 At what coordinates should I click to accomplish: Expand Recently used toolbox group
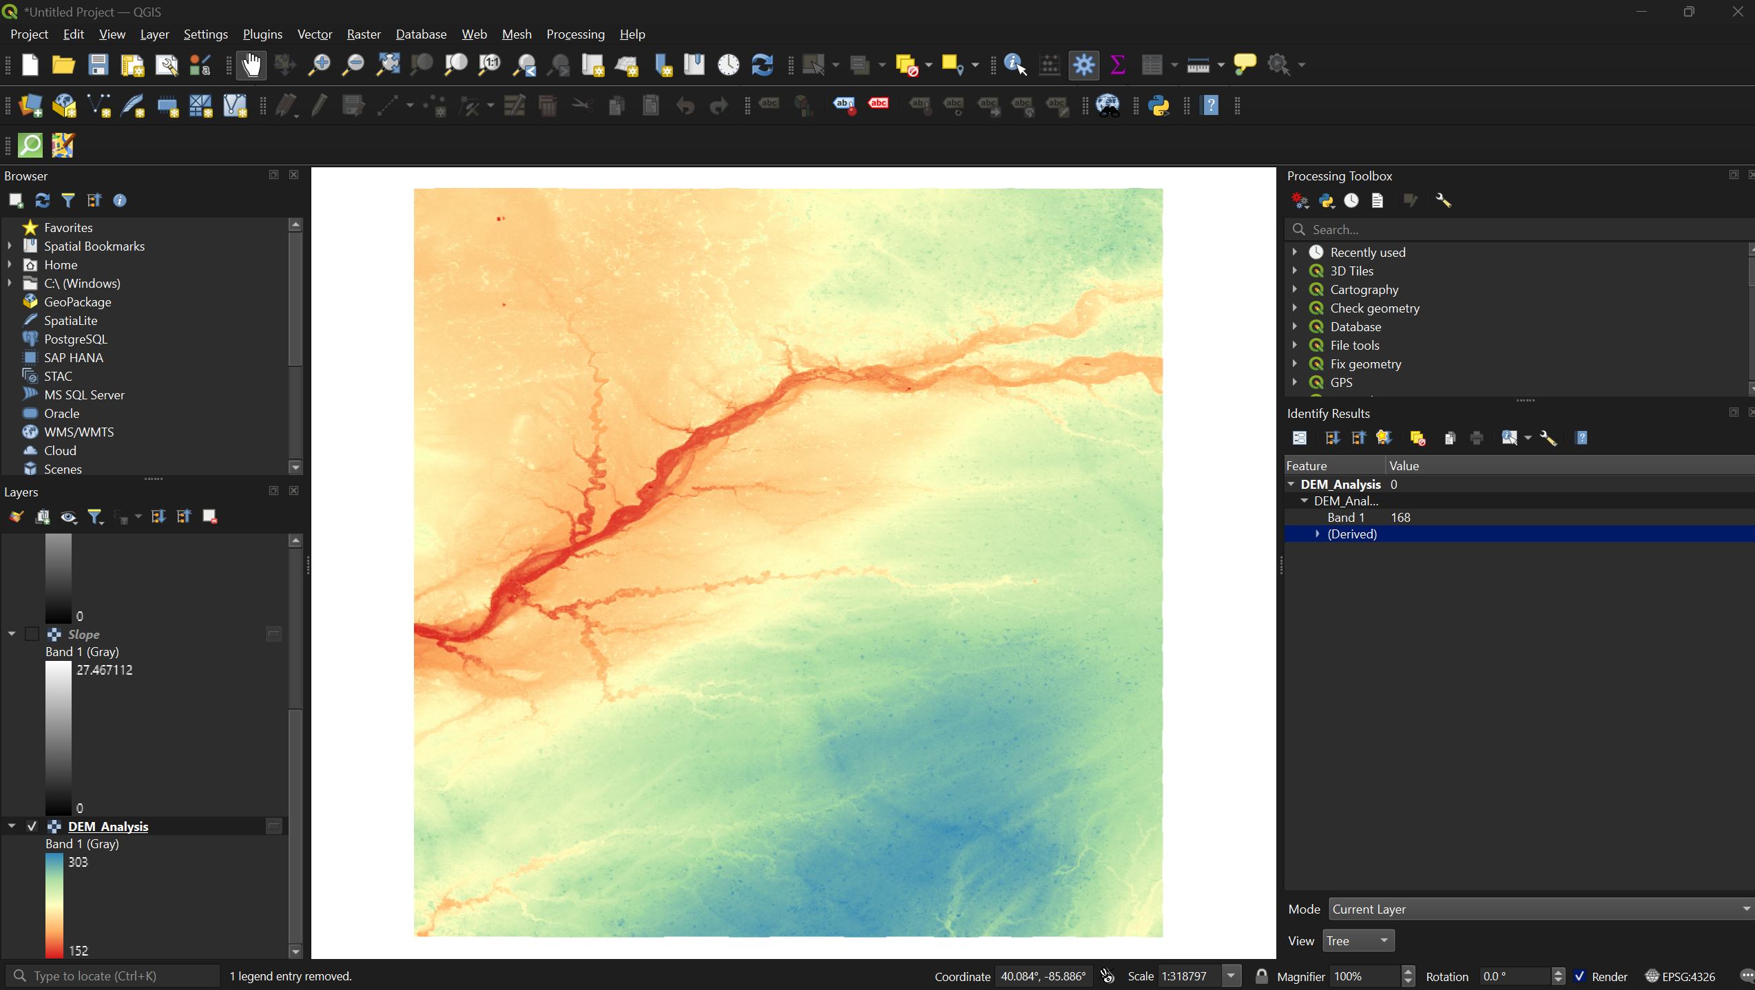[x=1295, y=252]
